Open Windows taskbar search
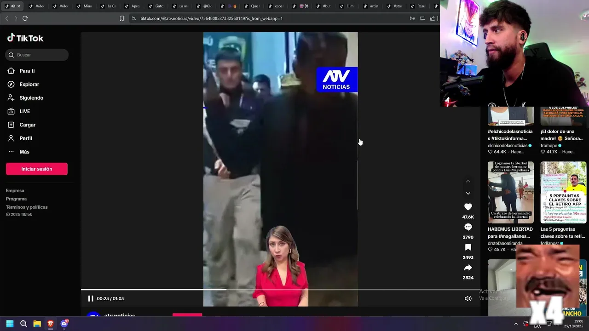The image size is (589, 331). click(x=23, y=324)
